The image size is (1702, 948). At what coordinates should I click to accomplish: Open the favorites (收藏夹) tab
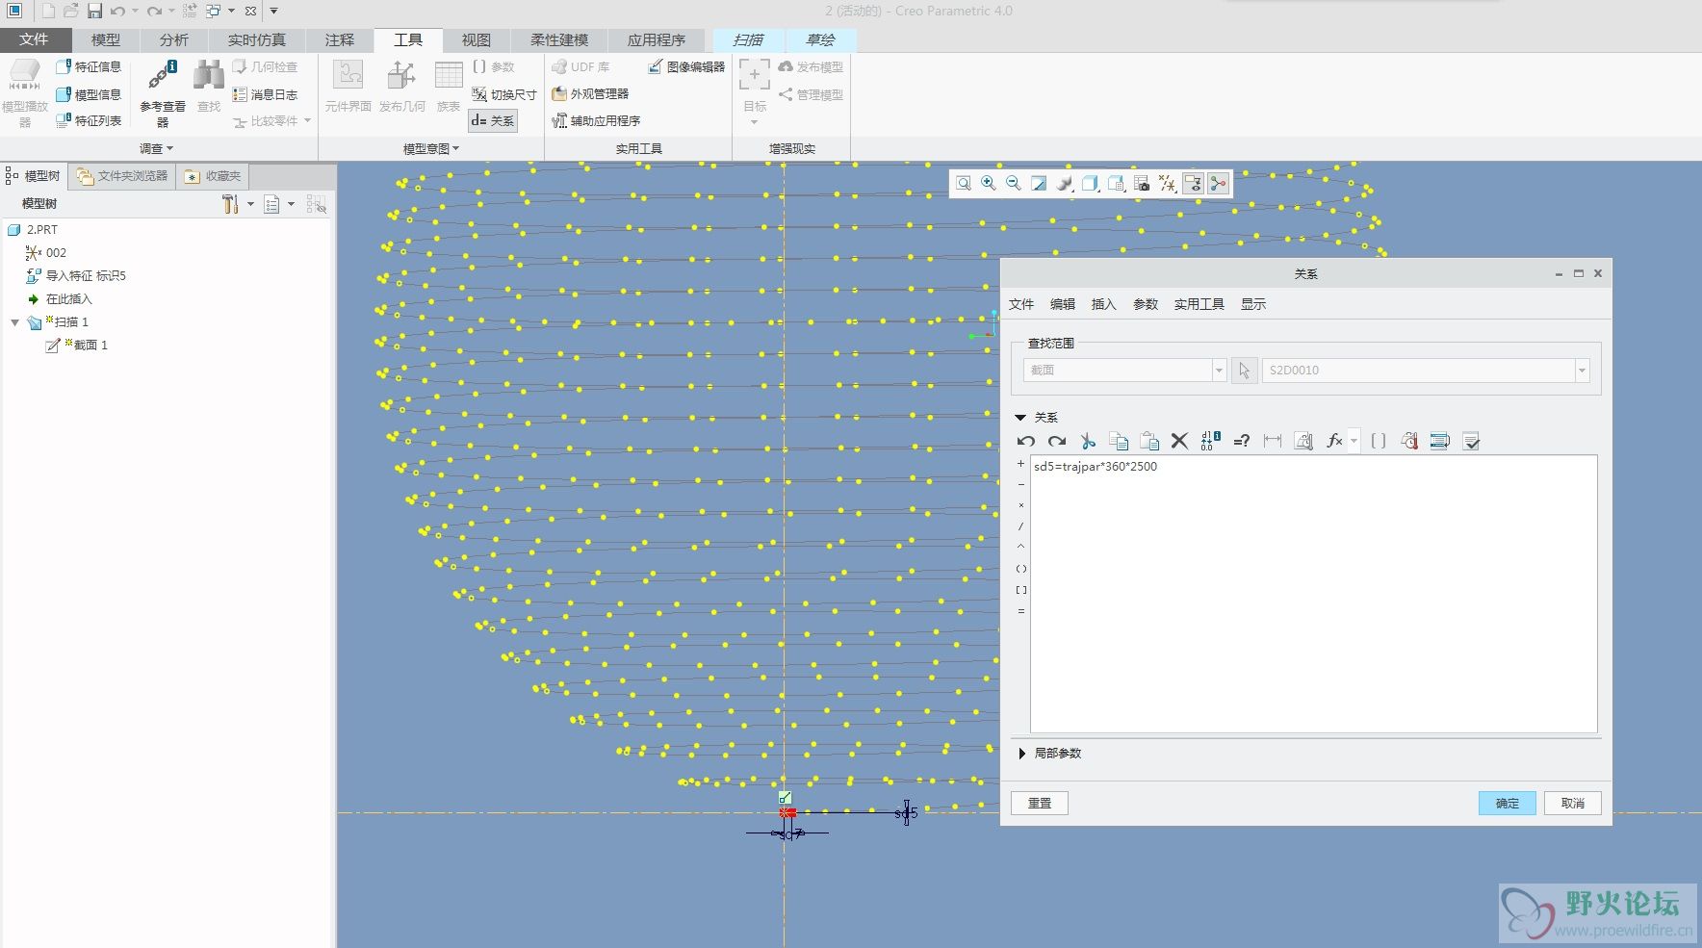coord(214,176)
